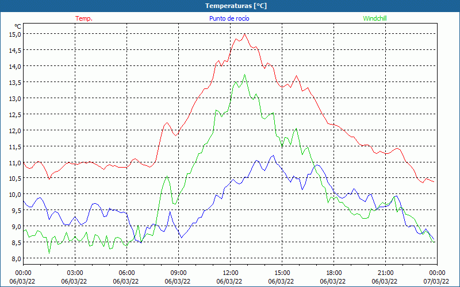Click the 21:00 time axis label
The width and height of the screenshot is (460, 287).
click(x=385, y=273)
